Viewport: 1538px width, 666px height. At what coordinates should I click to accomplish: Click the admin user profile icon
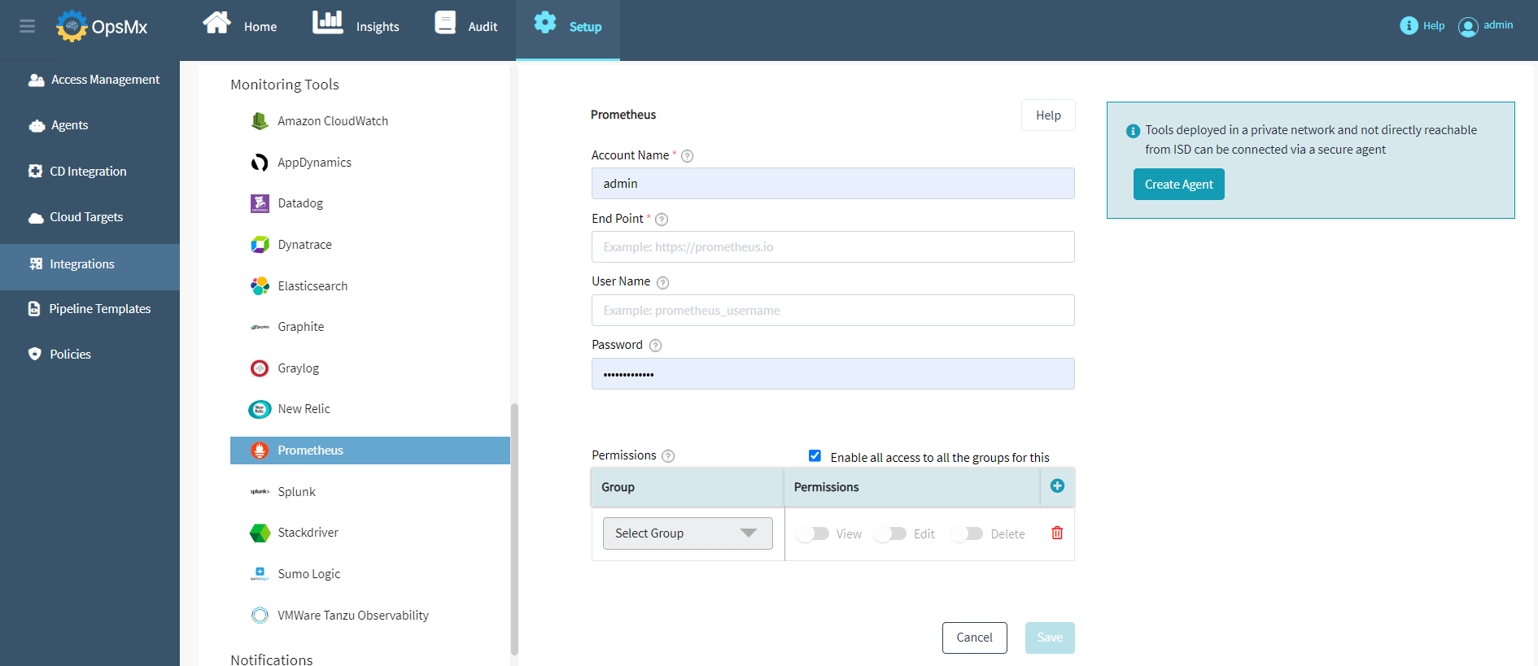[1468, 27]
